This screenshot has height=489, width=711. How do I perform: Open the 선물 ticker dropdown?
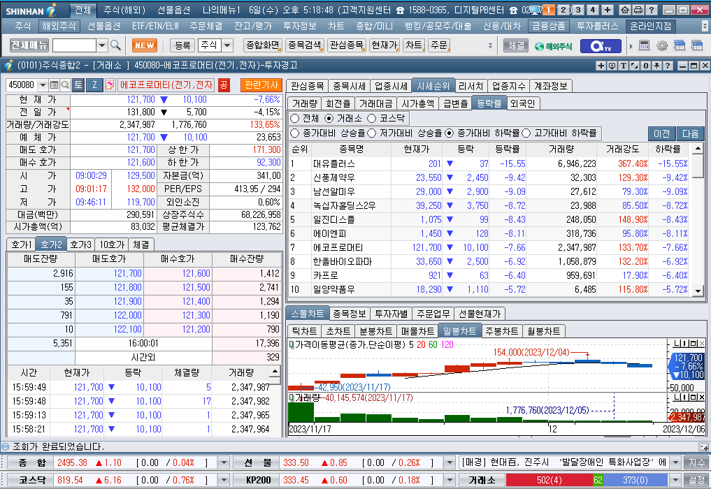click(x=450, y=462)
